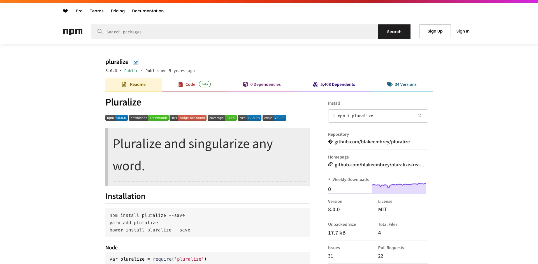Go to the Pricing page
The image size is (538, 264).
tap(118, 11)
